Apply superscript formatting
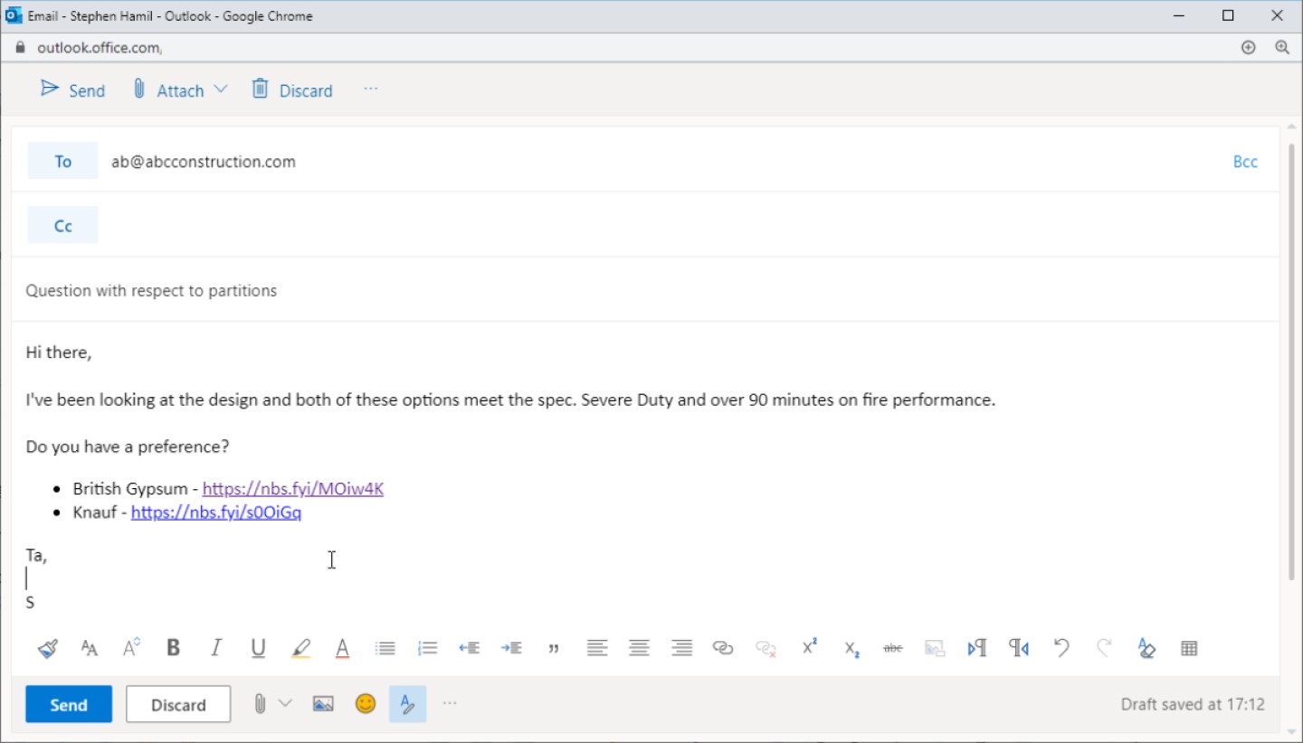Viewport: 1303px width, 743px height. click(808, 647)
